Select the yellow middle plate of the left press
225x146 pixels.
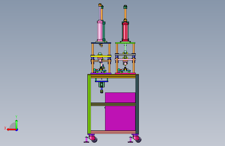[x=101, y=56]
